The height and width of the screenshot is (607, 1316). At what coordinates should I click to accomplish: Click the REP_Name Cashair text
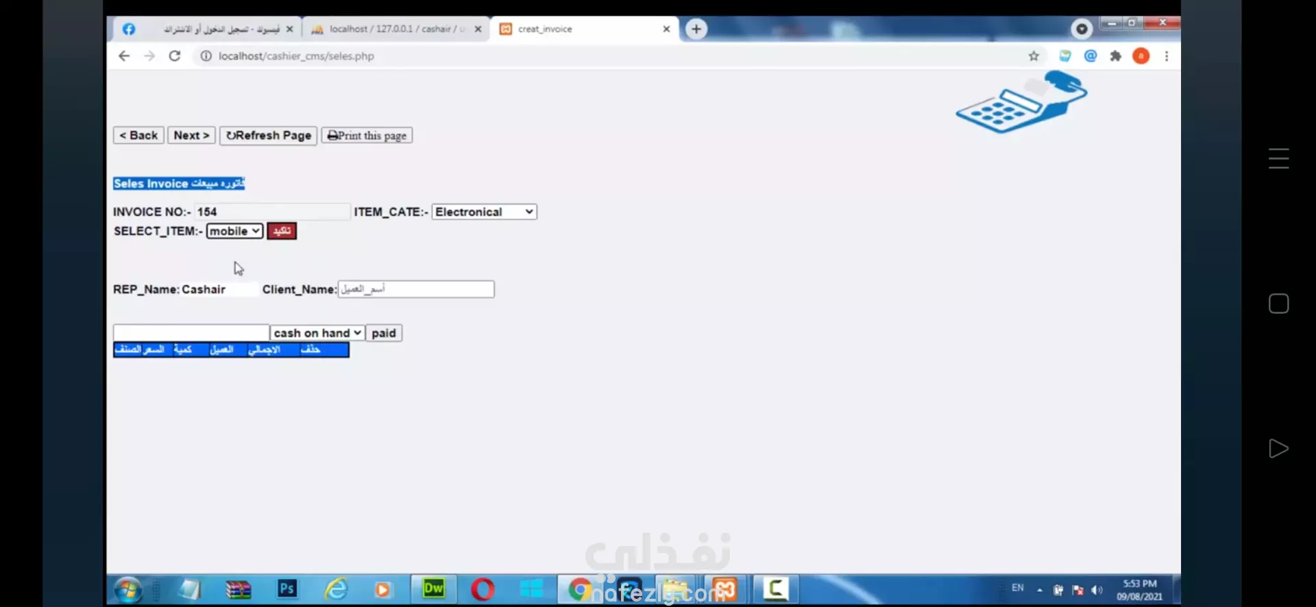(x=169, y=290)
